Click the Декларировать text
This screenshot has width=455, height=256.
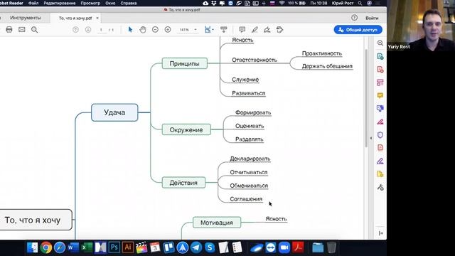tap(250, 159)
